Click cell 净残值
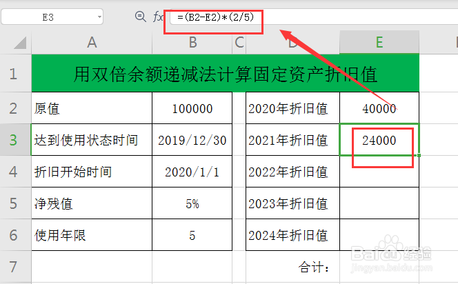458x284 pixels. (92, 203)
